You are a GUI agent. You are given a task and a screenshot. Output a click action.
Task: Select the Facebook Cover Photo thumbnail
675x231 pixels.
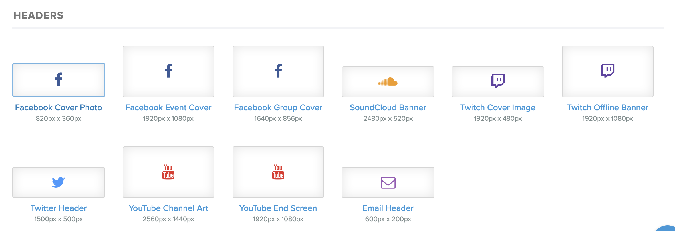(x=59, y=80)
